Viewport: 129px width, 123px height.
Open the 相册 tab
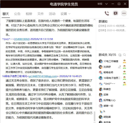click(x=29, y=14)
